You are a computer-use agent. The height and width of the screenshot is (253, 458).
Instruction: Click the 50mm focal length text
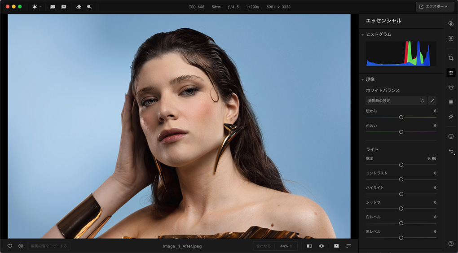216,7
